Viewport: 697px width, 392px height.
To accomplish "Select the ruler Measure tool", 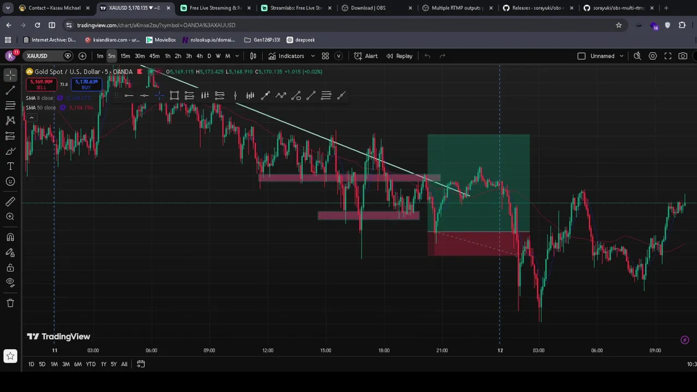I will coord(10,201).
